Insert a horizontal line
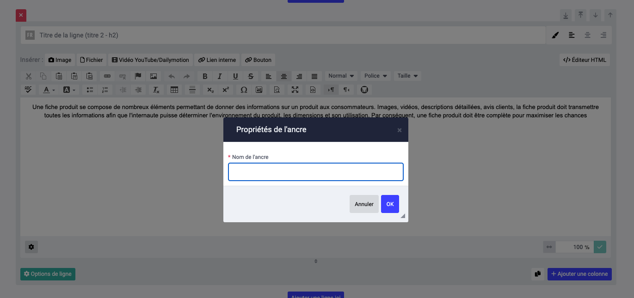 192,90
